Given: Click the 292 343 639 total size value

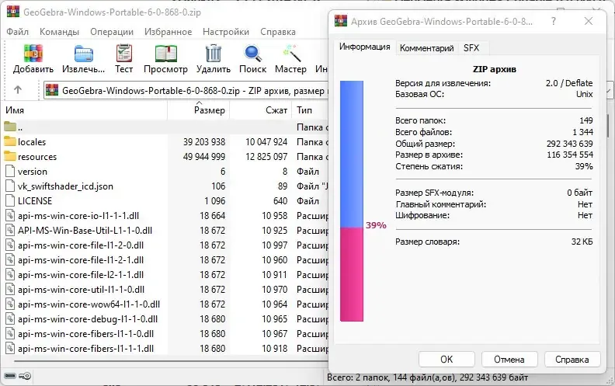Looking at the screenshot, I should coord(569,144).
